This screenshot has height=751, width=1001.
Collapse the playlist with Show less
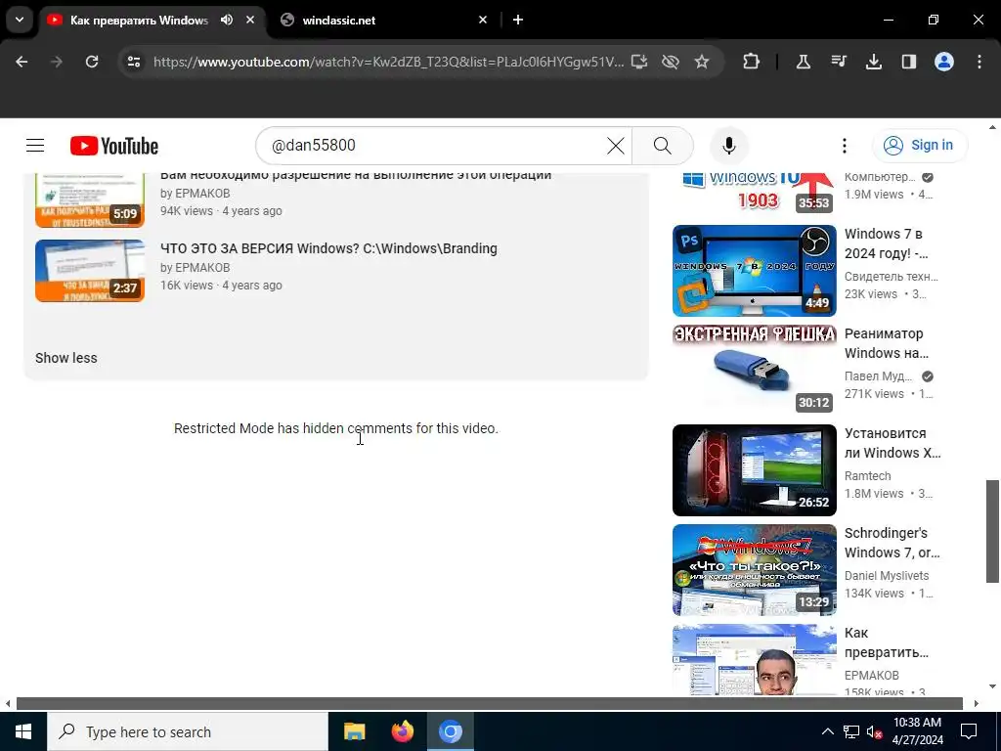pos(66,358)
